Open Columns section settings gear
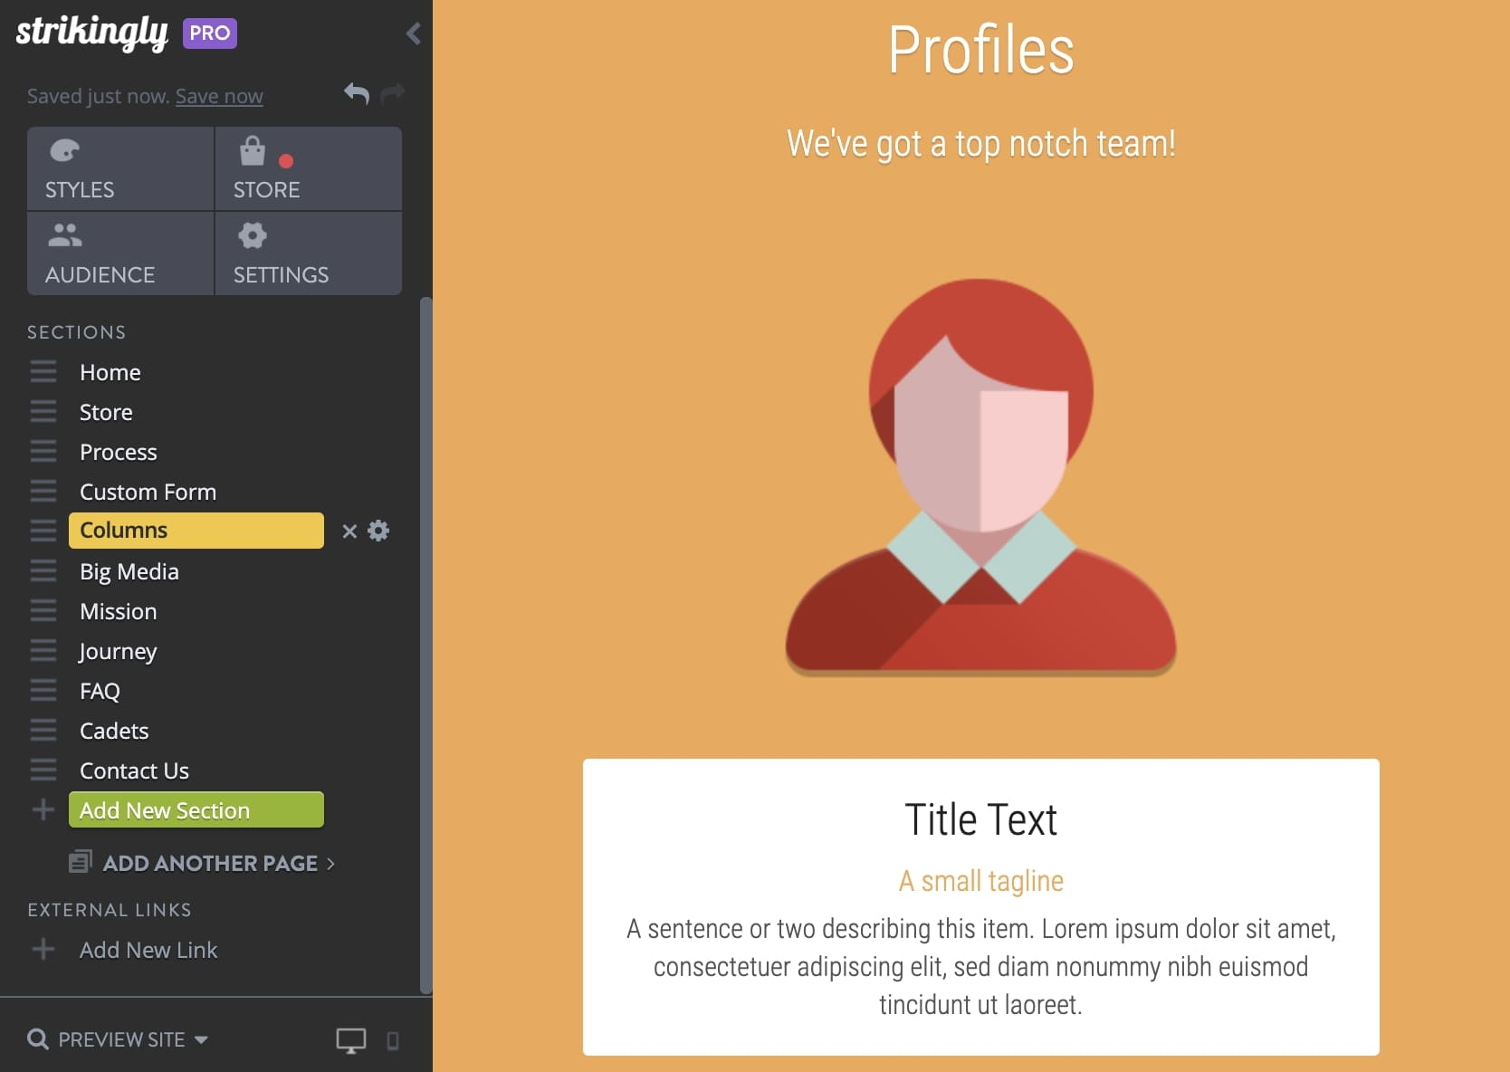 pos(378,531)
